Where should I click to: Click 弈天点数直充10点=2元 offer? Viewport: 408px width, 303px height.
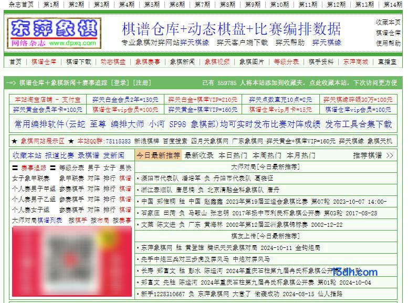point(280,99)
